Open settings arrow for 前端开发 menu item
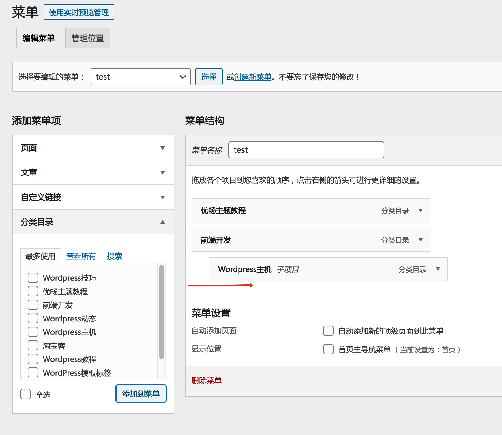 coord(421,240)
